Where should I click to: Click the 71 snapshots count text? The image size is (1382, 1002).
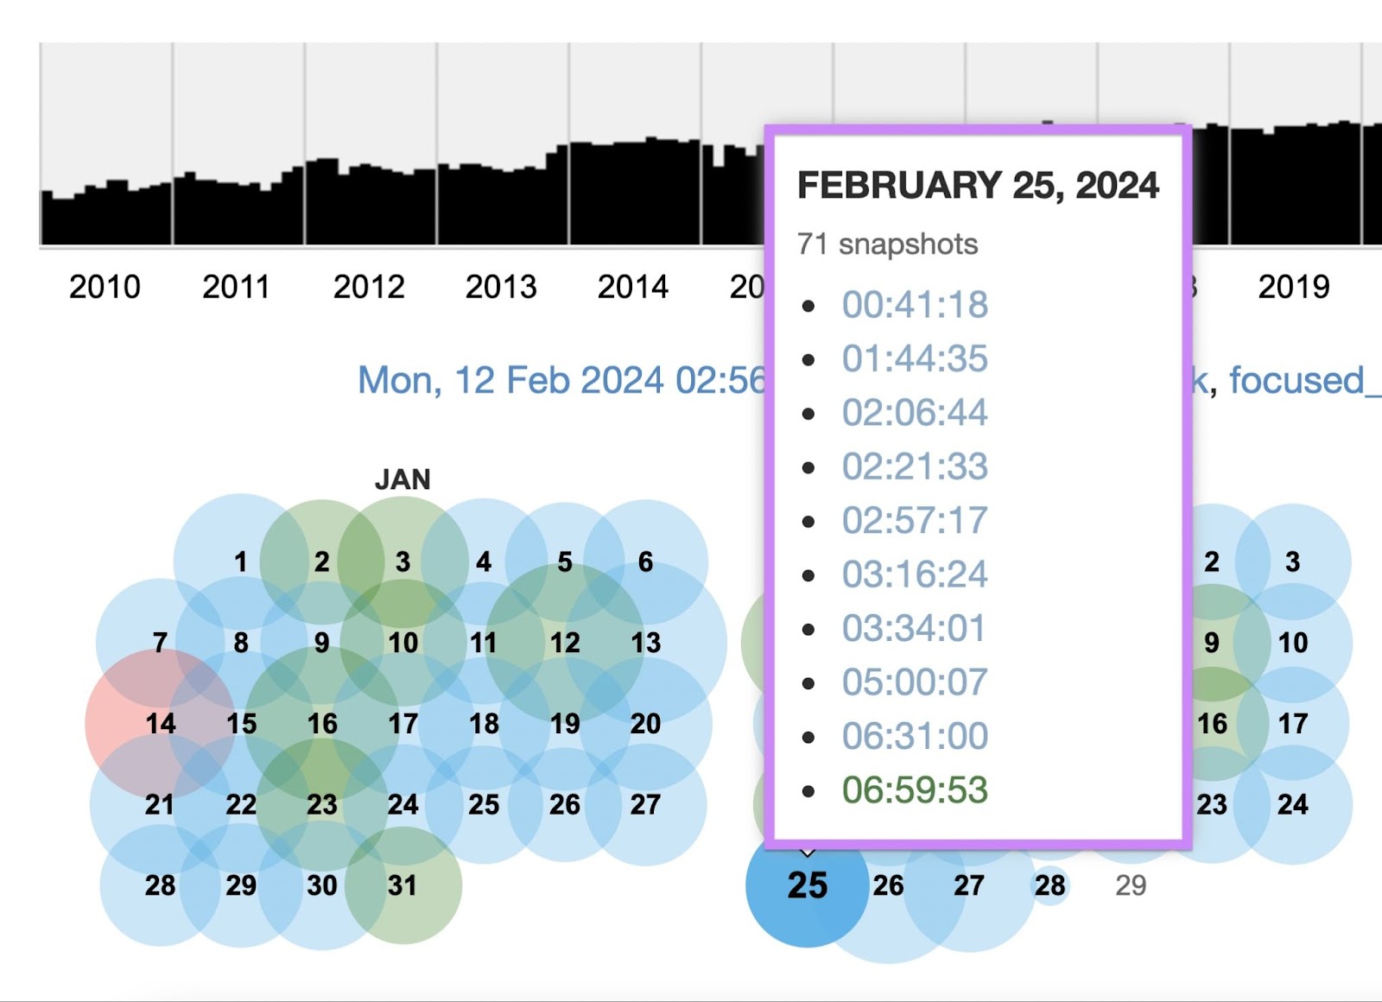886,244
